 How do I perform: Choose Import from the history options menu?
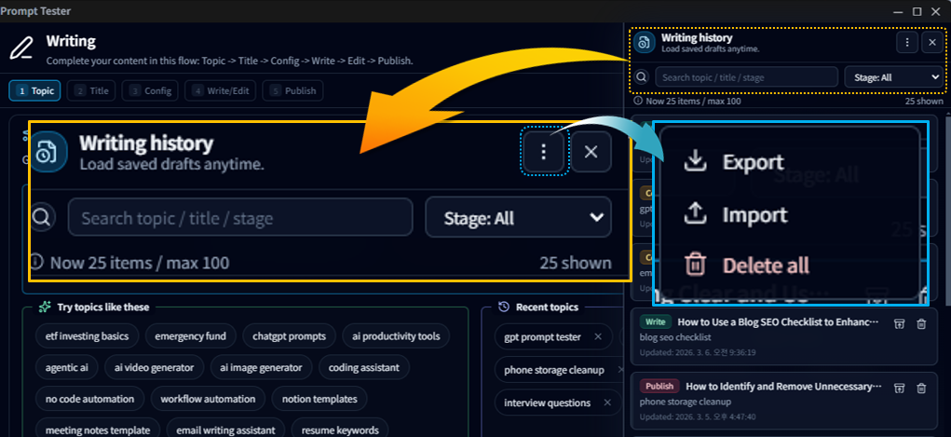[x=735, y=213]
